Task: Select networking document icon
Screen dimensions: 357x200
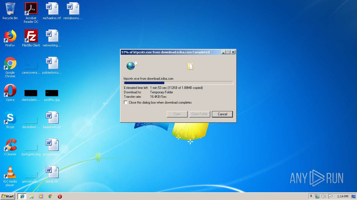Action: click(x=52, y=38)
